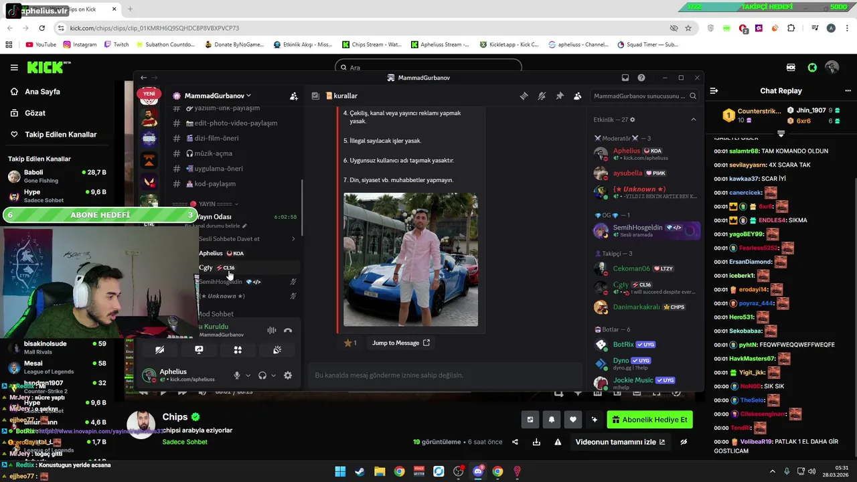Image resolution: width=857 pixels, height=482 pixels.
Task: Hide the Discord member list icon
Action: (577, 96)
